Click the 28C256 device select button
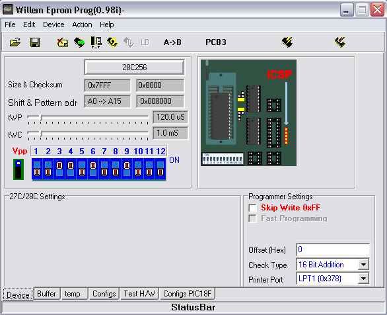The image size is (387, 315). (x=134, y=67)
